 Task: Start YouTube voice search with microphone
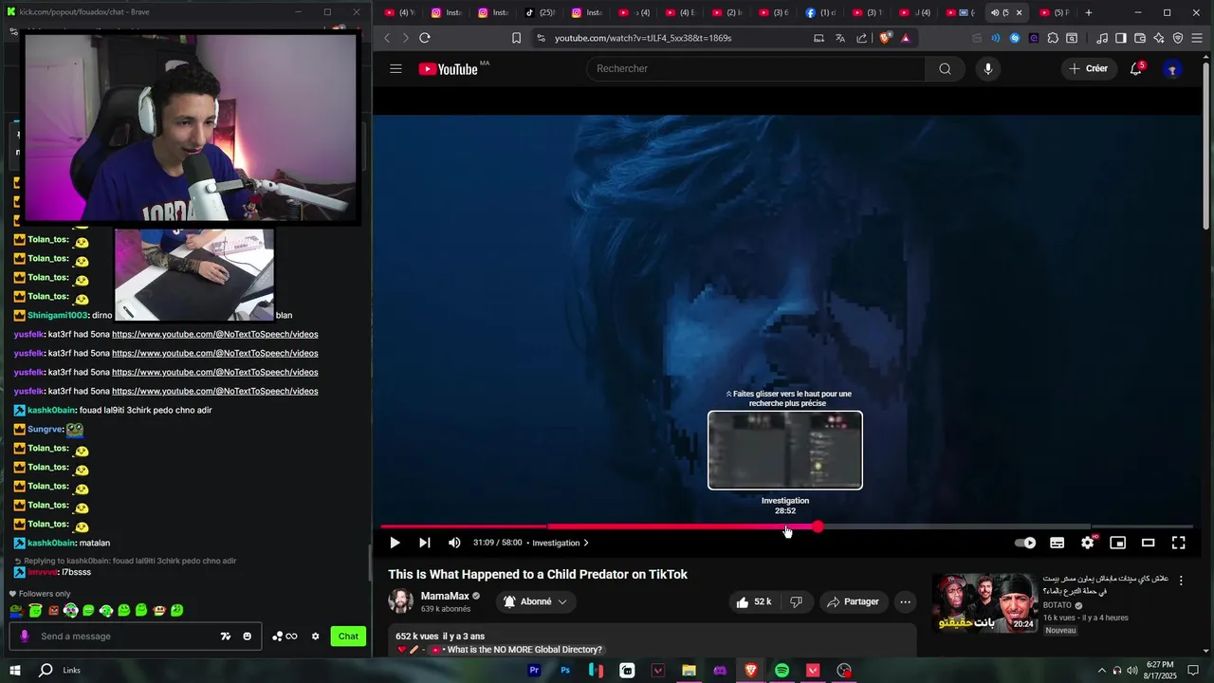tap(988, 68)
